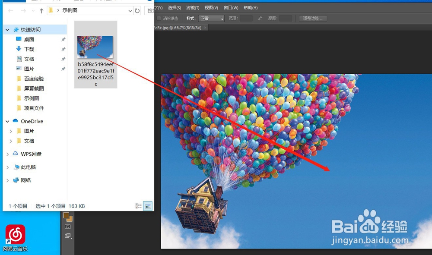432x255 pixels.
Task: Click pin icon beside quick access 图片
Action: tap(63, 69)
